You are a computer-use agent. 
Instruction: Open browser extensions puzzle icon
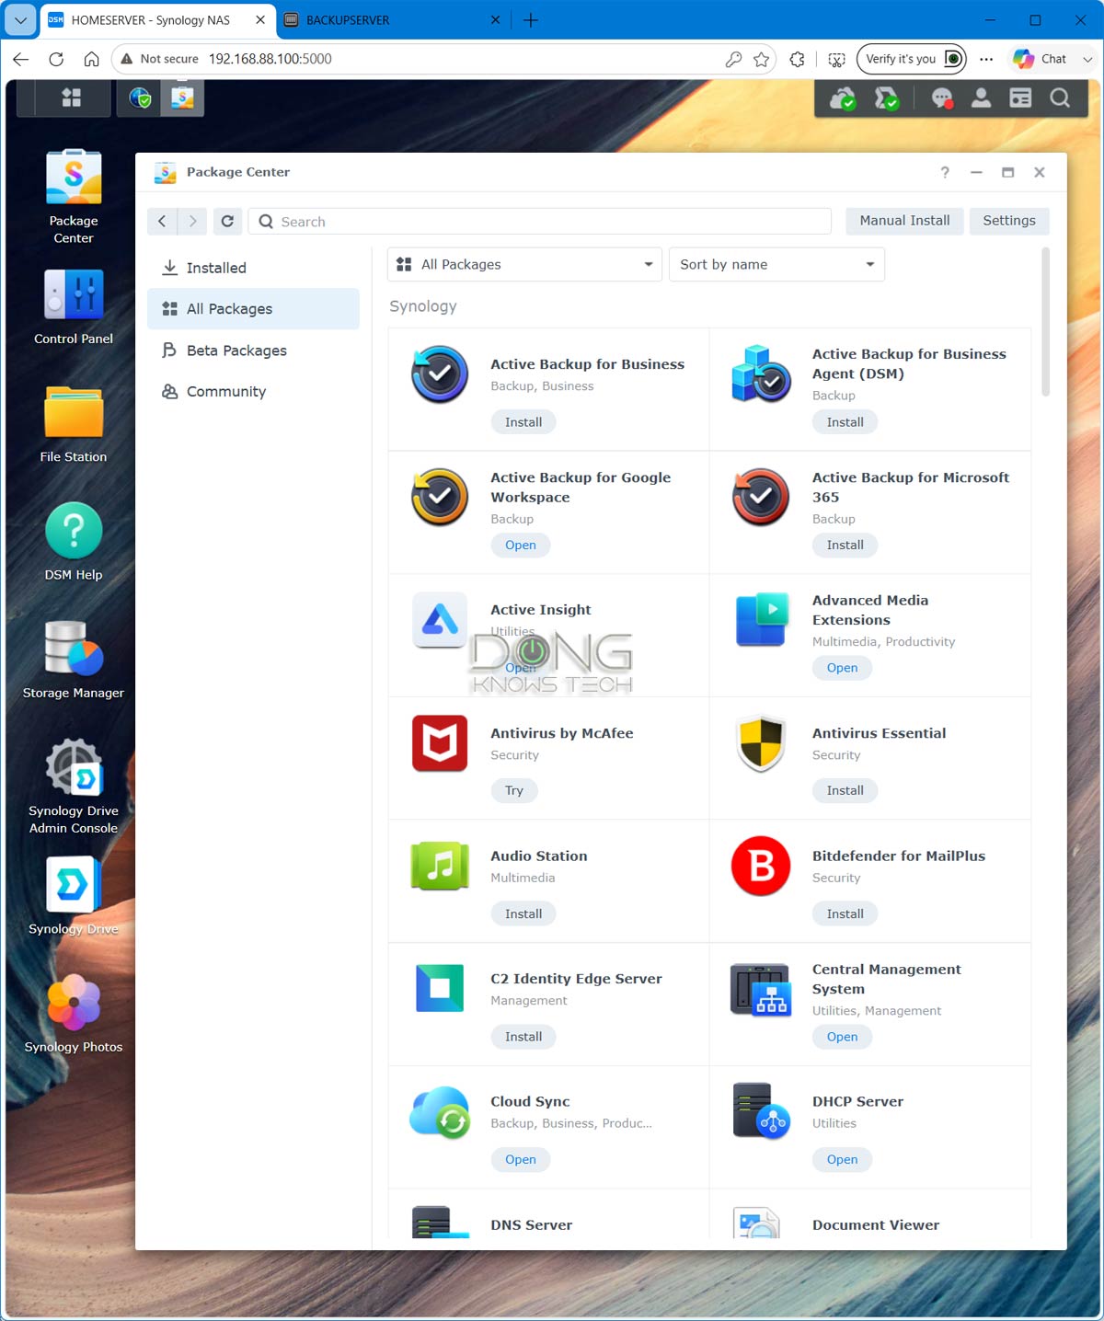pyautogui.click(x=797, y=59)
